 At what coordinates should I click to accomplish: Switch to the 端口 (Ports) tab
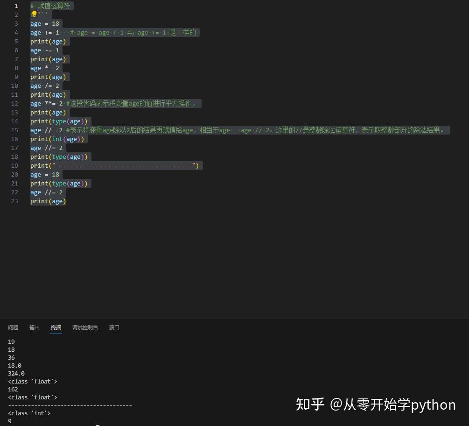pos(114,327)
